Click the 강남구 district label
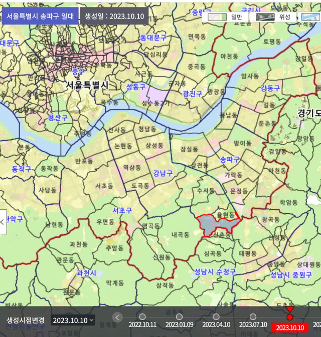The height and width of the screenshot is (337, 321). pyautogui.click(x=163, y=173)
